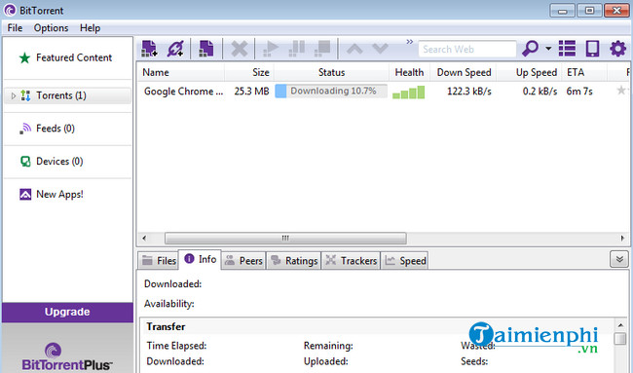This screenshot has height=373, width=633.
Task: Open the search engine dropdown arrow
Action: pos(548,49)
